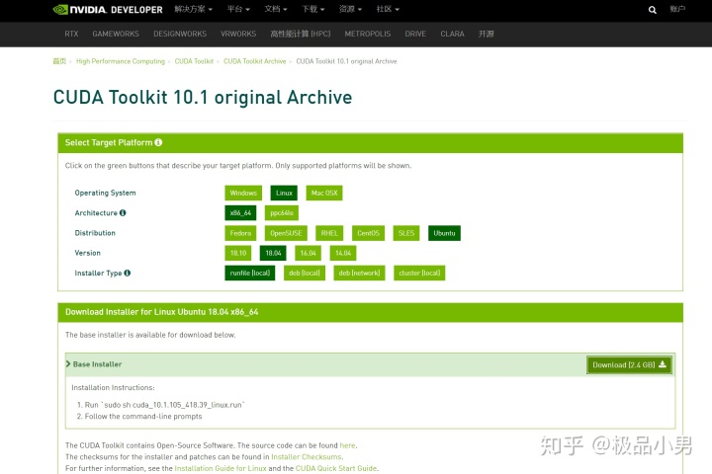Open the 平台 dropdown menu
The height and width of the screenshot is (474, 712).
(238, 9)
